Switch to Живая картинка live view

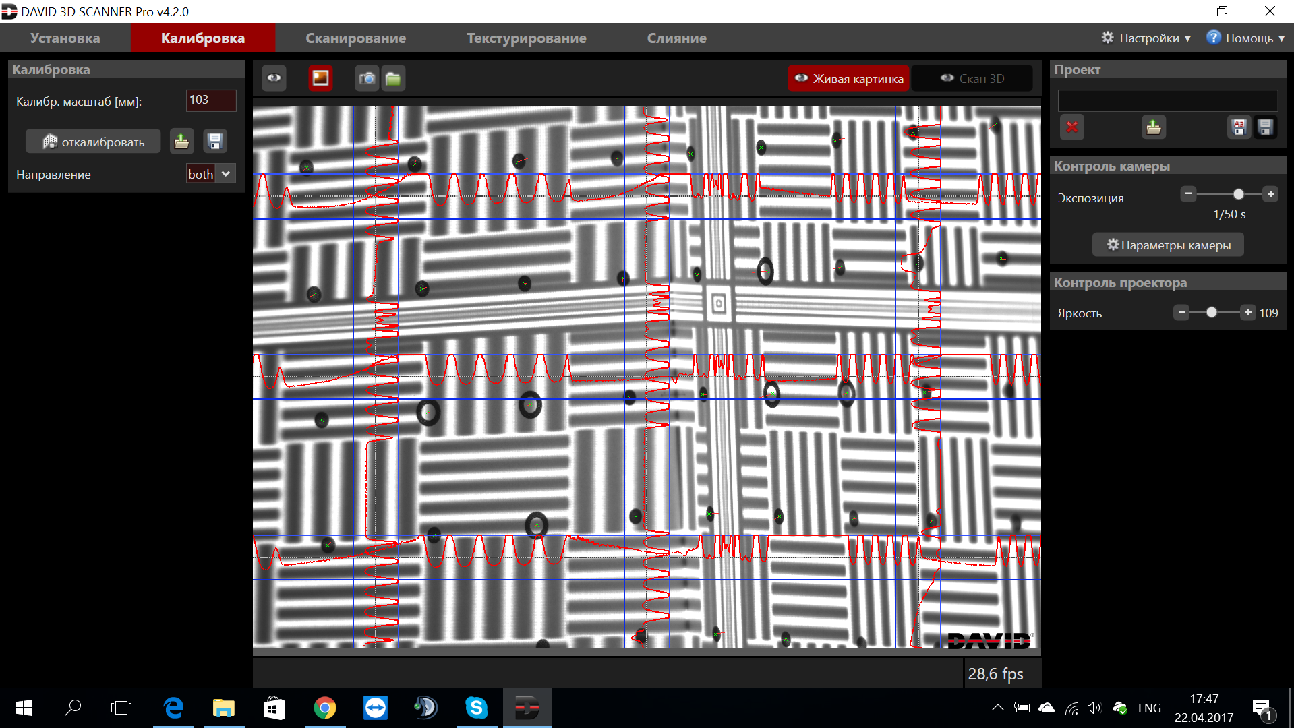click(849, 79)
